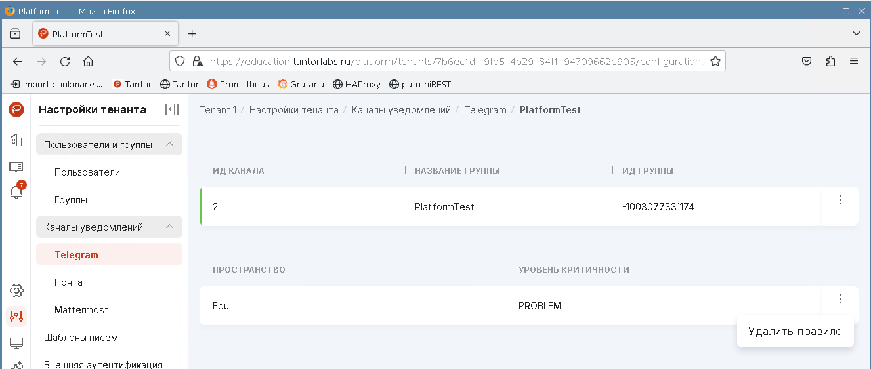Image resolution: width=871 pixels, height=369 pixels.
Task: Open three-dot menu for Edu rule row
Action: [x=840, y=300]
